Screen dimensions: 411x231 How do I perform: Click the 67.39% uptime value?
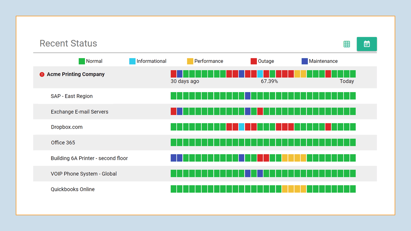(x=269, y=81)
